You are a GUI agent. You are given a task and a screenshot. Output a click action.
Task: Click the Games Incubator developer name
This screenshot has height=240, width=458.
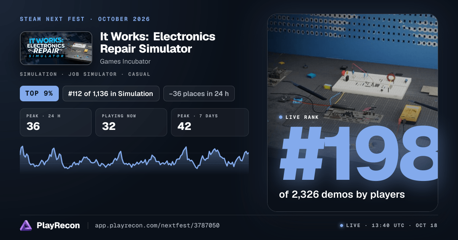pos(125,61)
